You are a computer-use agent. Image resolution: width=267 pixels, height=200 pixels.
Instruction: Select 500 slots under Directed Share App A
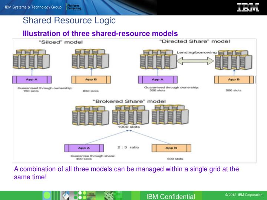coord(157,90)
